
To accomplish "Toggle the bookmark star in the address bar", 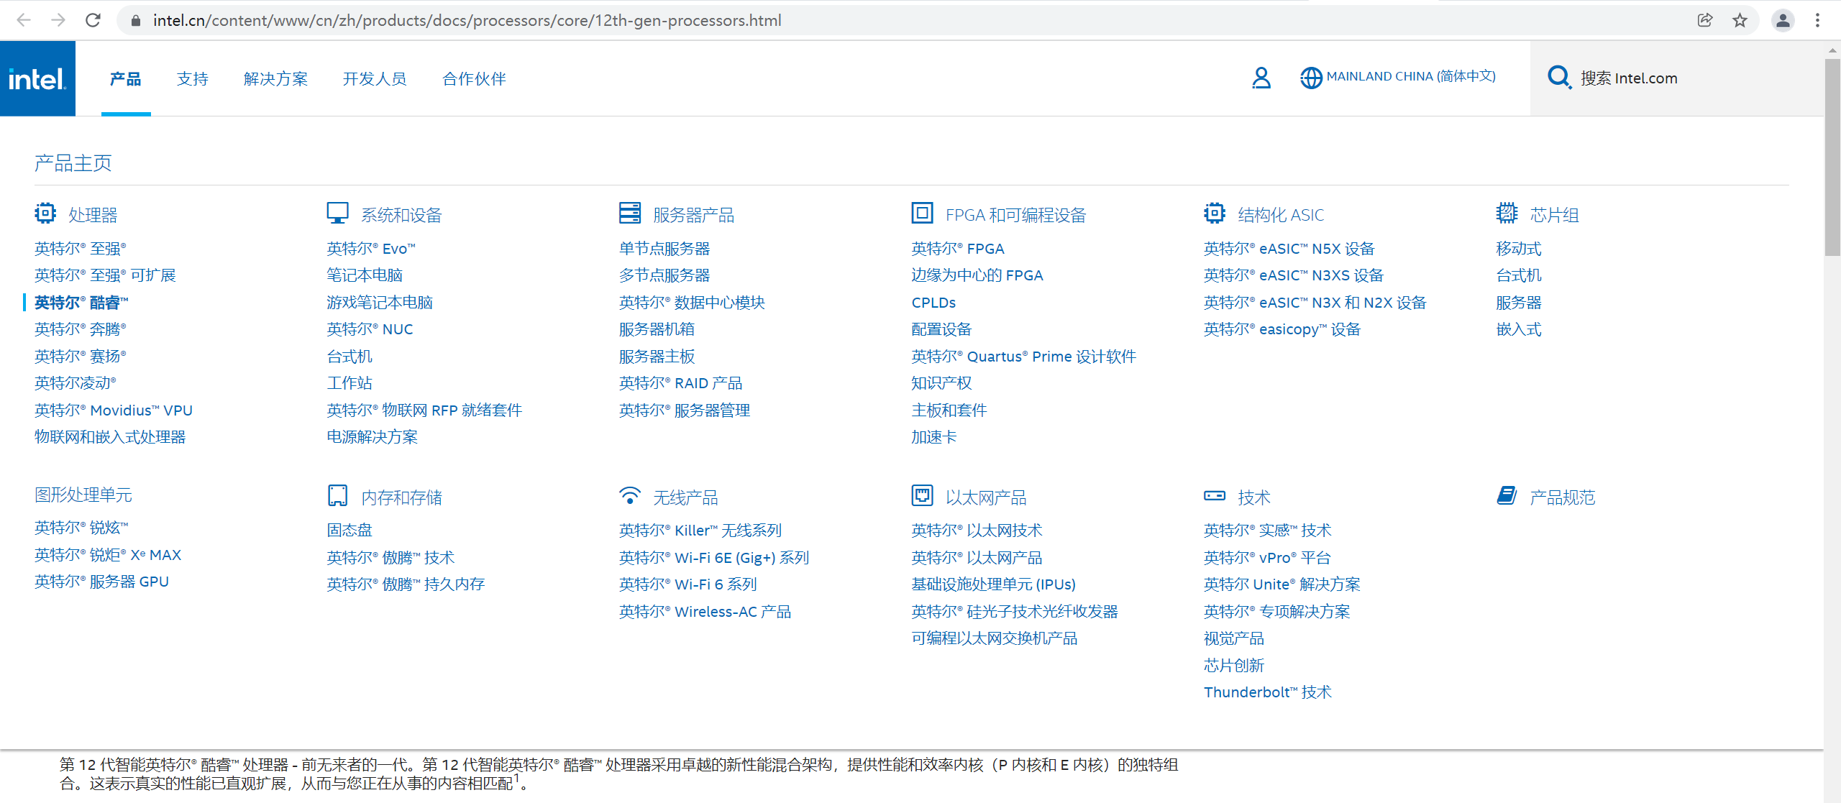I will click(1740, 20).
